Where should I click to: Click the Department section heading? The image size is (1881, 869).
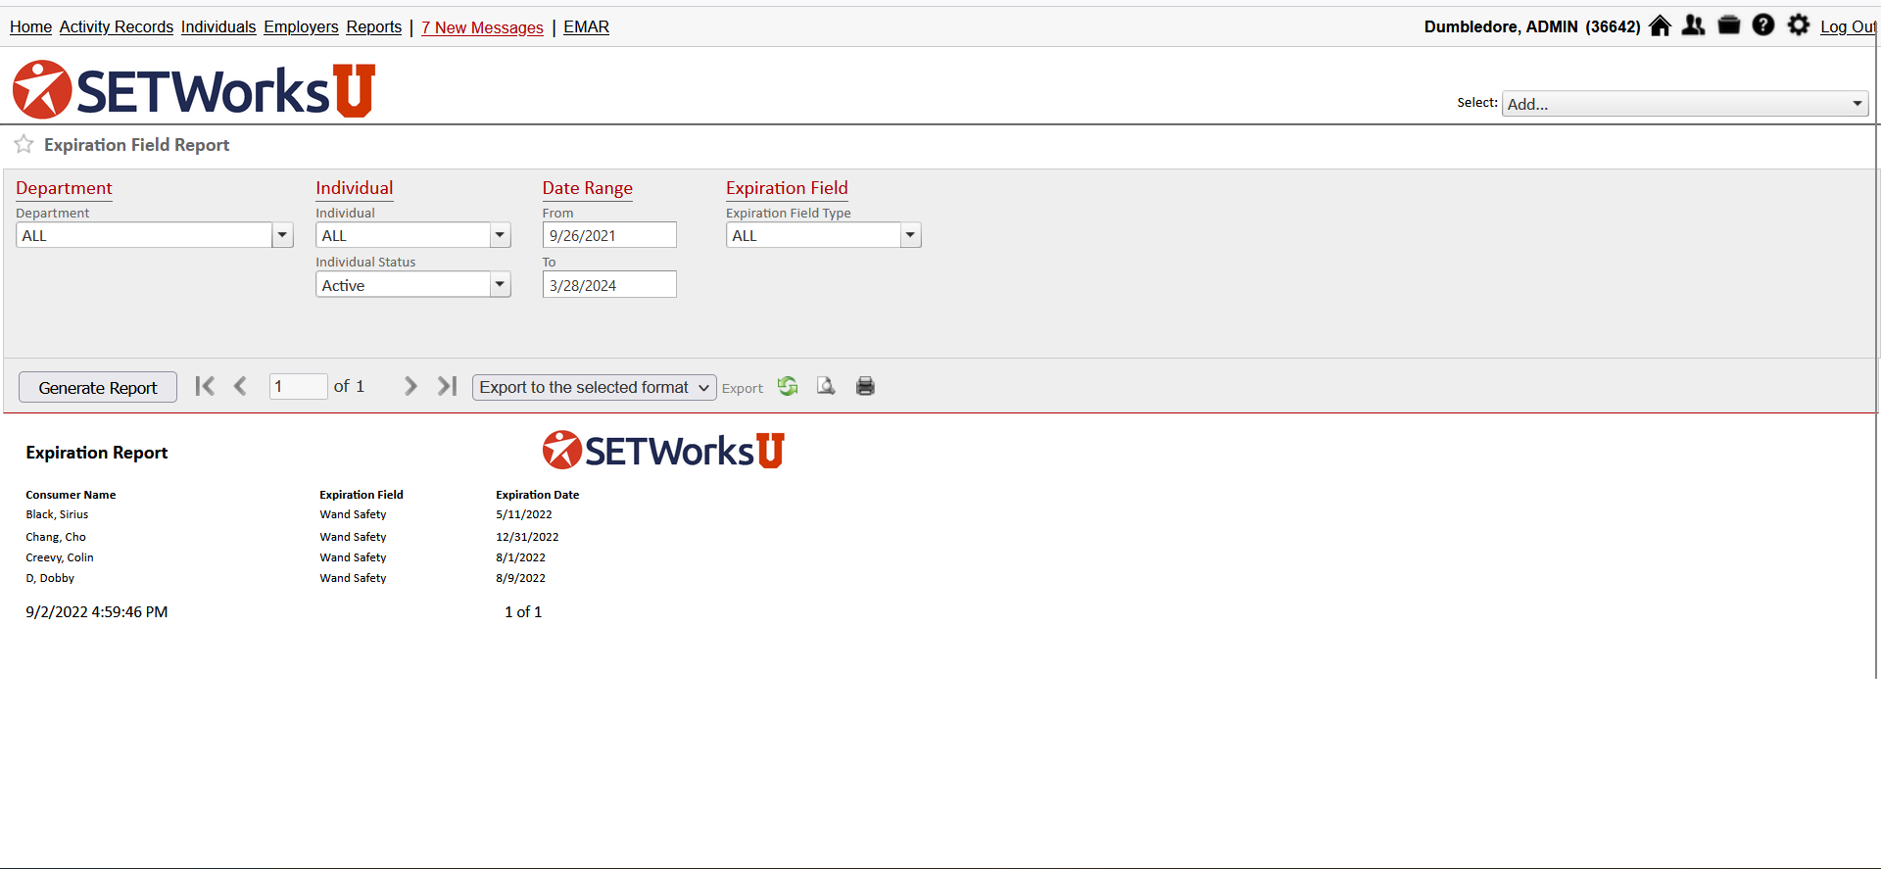(64, 188)
